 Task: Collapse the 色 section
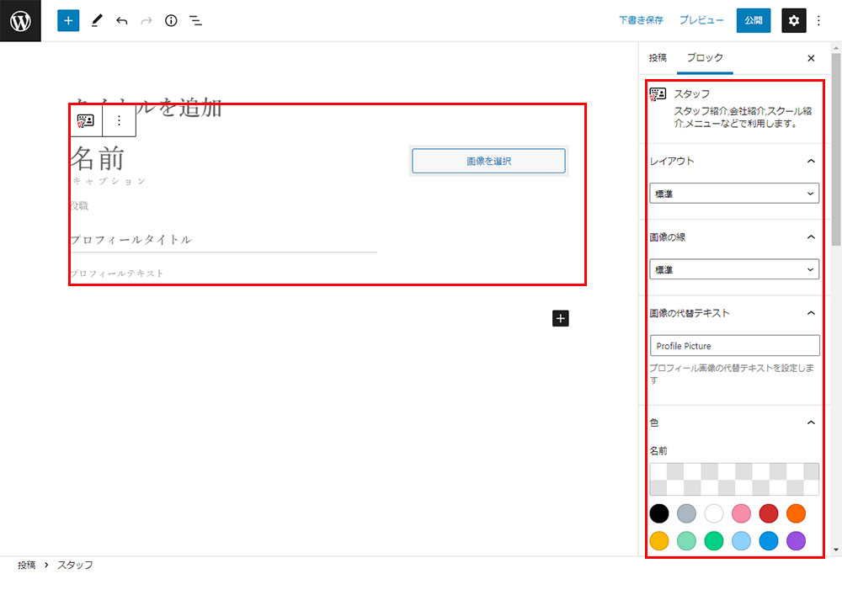[811, 422]
